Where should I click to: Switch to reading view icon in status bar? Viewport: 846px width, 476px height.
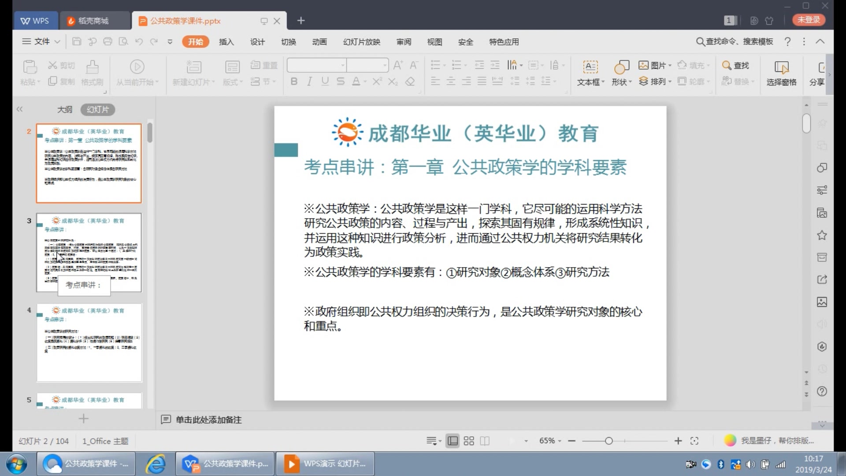pyautogui.click(x=485, y=441)
